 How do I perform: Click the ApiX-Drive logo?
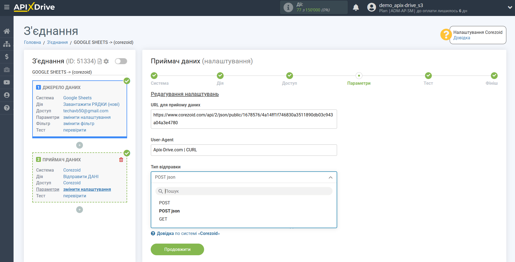(34, 7)
